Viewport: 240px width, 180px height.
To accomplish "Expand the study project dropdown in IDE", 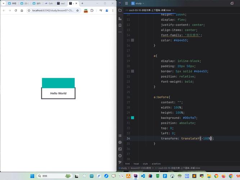I will (138, 3).
